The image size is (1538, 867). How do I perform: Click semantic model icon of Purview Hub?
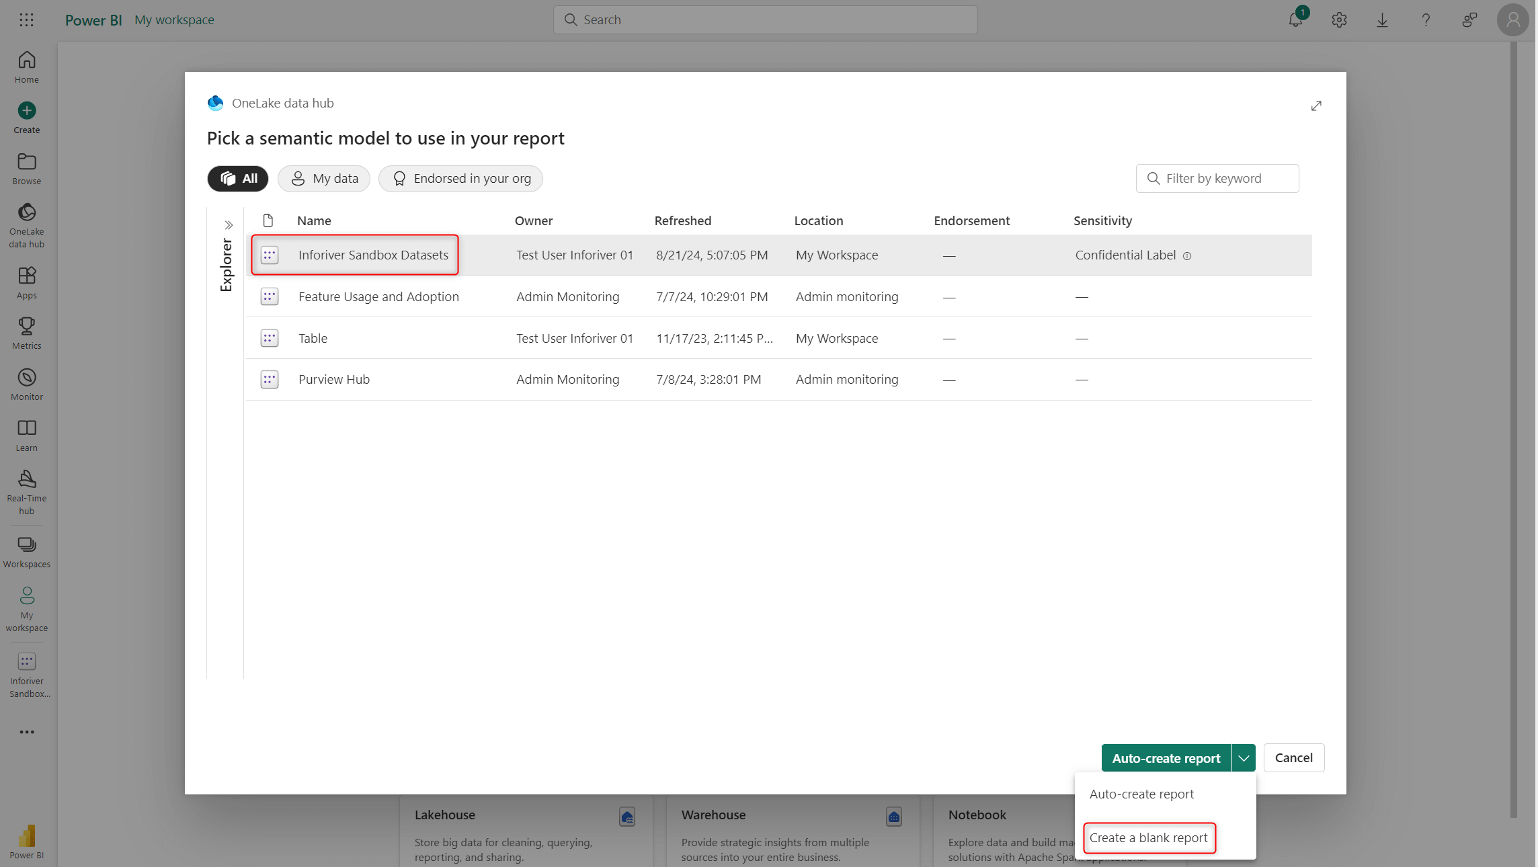(x=270, y=379)
